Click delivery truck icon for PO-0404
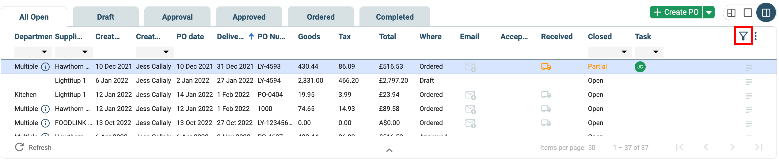Image resolution: width=779 pixels, height=160 pixels. pyautogui.click(x=546, y=95)
